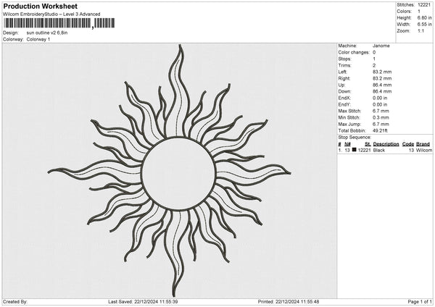Click the 'Design:' label

[x=11, y=33]
